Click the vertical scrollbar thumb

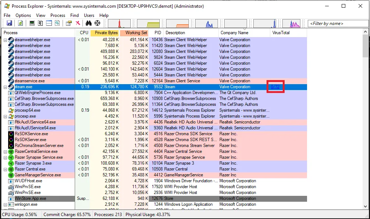pos(365,46)
